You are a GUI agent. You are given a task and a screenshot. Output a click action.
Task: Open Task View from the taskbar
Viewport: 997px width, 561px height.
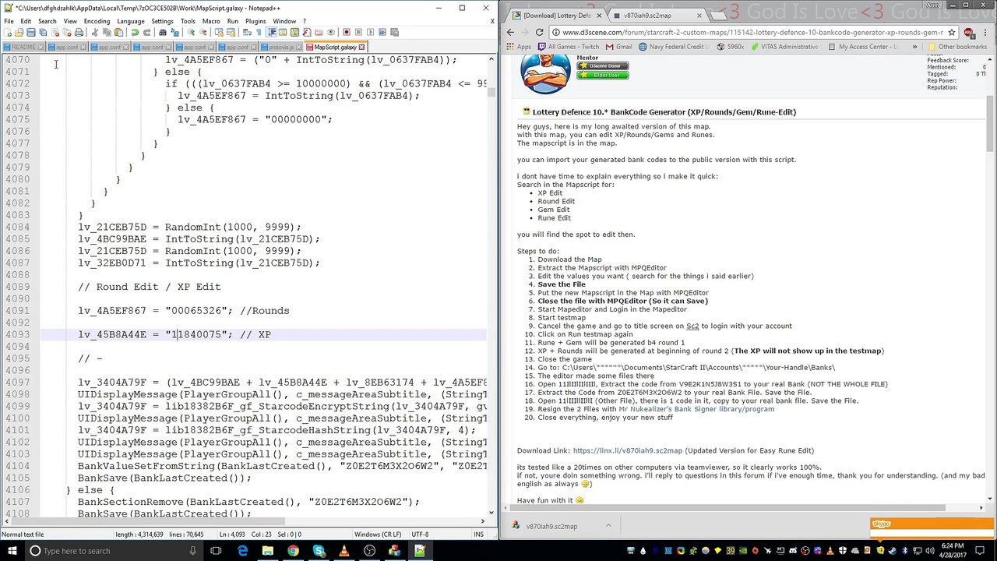point(217,551)
